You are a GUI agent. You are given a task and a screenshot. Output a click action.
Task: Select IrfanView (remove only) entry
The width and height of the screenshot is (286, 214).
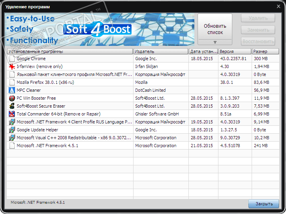[x=40, y=66]
